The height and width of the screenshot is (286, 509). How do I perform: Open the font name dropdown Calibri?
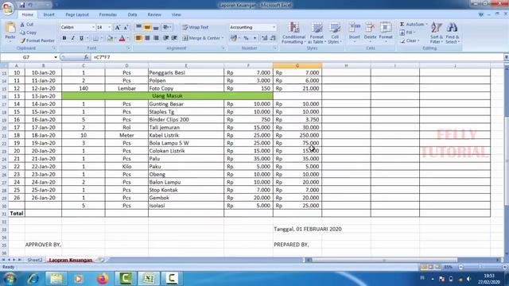pos(94,27)
